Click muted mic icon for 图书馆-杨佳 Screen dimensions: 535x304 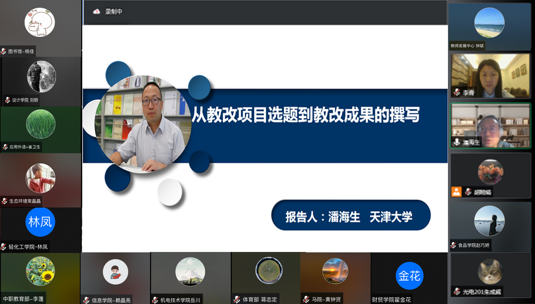pos(4,51)
